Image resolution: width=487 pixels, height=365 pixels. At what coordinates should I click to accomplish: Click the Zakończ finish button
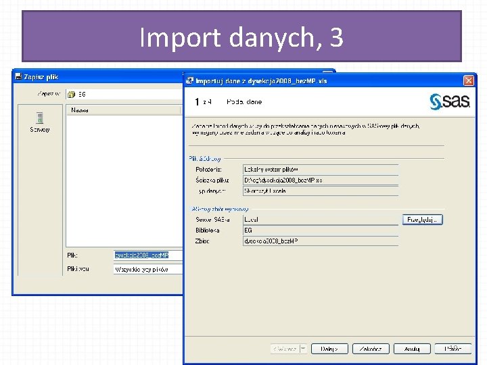[371, 349]
